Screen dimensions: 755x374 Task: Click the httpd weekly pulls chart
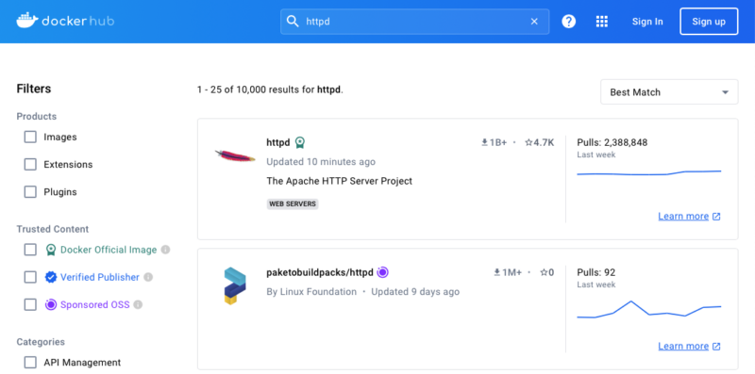(649, 173)
